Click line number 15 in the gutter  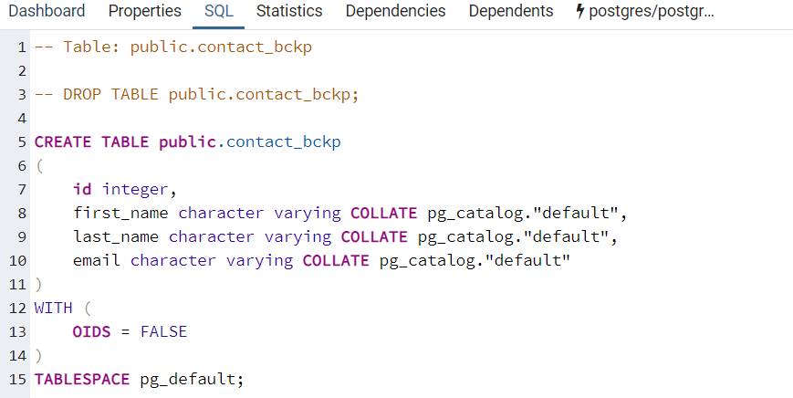[18, 379]
